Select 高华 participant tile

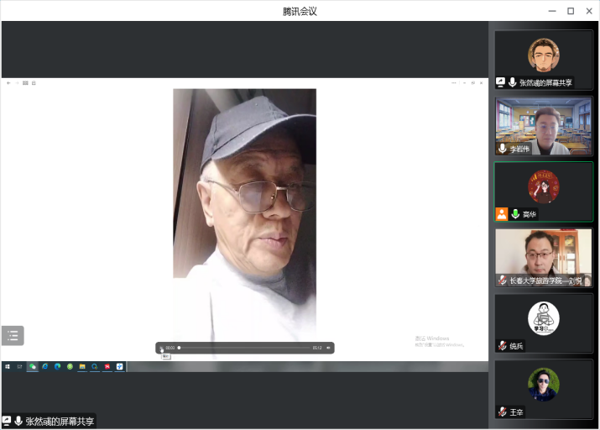coord(544,191)
